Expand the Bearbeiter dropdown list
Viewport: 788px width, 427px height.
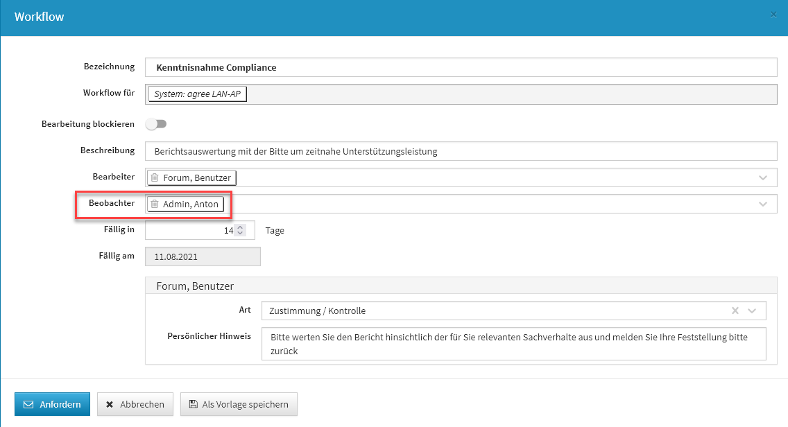(763, 178)
